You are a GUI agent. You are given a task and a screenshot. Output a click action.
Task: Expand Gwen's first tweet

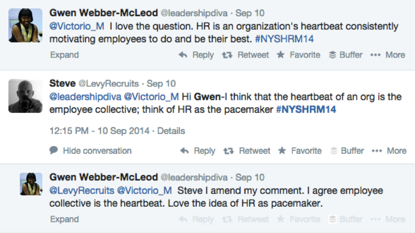[64, 55]
